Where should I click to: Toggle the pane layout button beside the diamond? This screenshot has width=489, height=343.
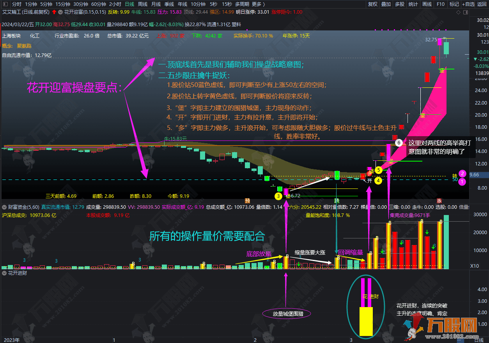[465, 12]
